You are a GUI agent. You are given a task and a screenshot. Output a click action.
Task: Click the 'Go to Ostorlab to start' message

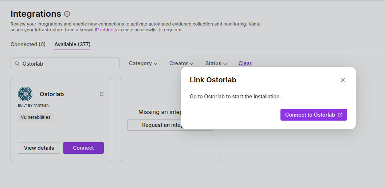click(235, 97)
